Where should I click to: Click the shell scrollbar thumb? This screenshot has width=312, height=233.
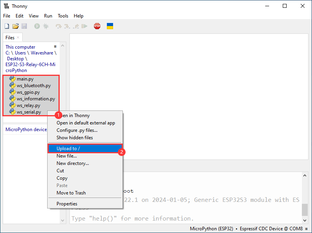(305, 210)
